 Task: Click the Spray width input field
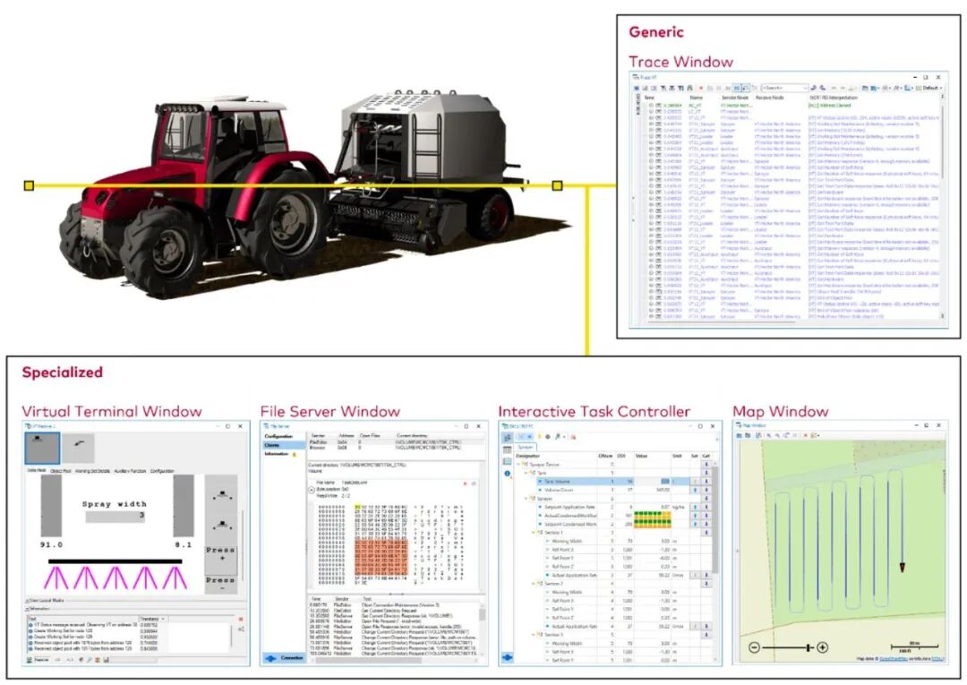coord(116,516)
